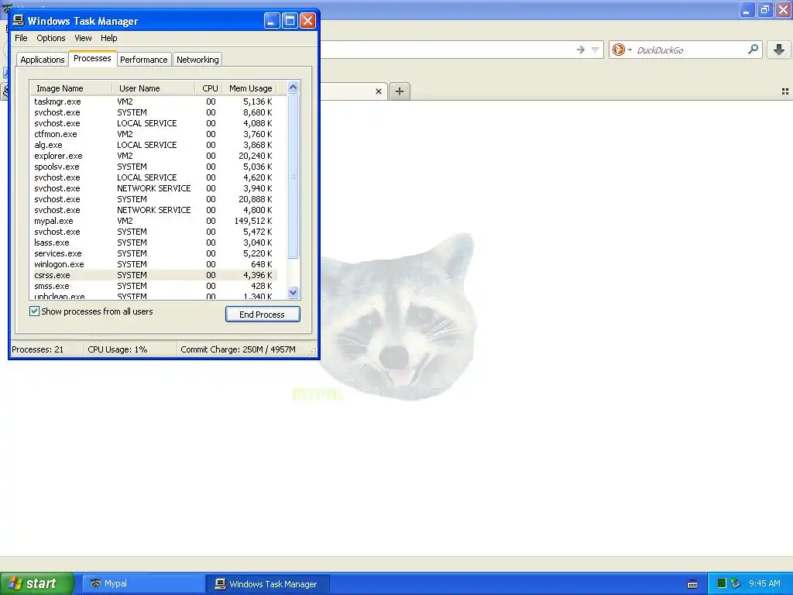Select the taskmgr.exe process row

click(x=153, y=101)
